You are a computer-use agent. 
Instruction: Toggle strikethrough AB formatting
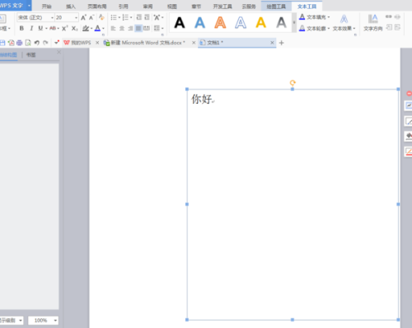pos(53,28)
